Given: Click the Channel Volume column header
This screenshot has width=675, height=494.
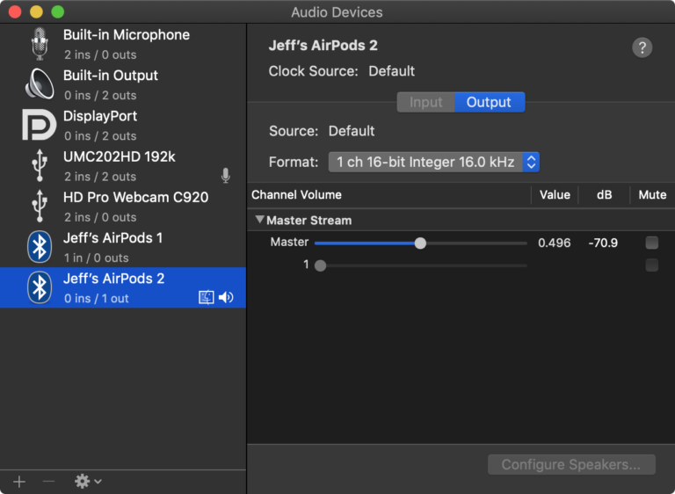Looking at the screenshot, I should [x=296, y=194].
